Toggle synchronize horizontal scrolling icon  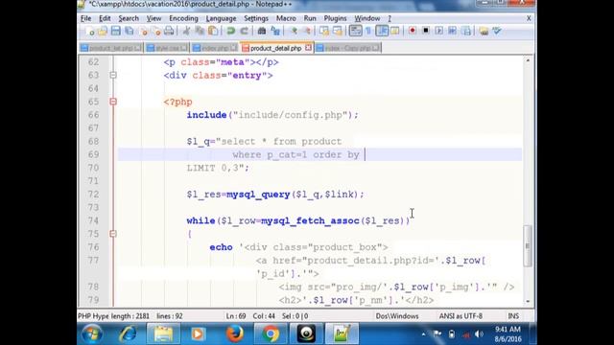pos(337,31)
